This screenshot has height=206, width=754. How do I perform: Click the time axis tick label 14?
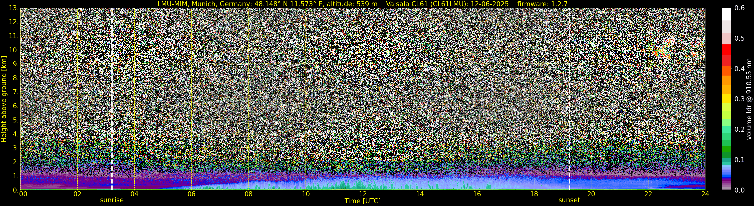pos(420,194)
